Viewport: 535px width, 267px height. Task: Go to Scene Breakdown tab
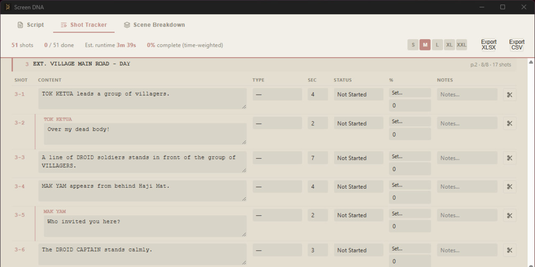coord(154,25)
